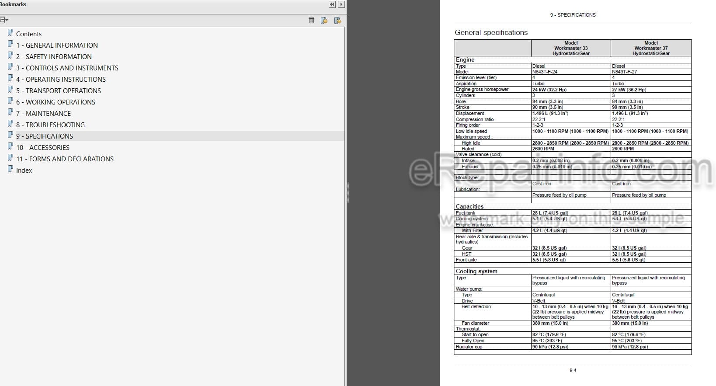This screenshot has height=386, width=716.
Task: Click the Model Workmaster 37 column header
Action: (651, 48)
